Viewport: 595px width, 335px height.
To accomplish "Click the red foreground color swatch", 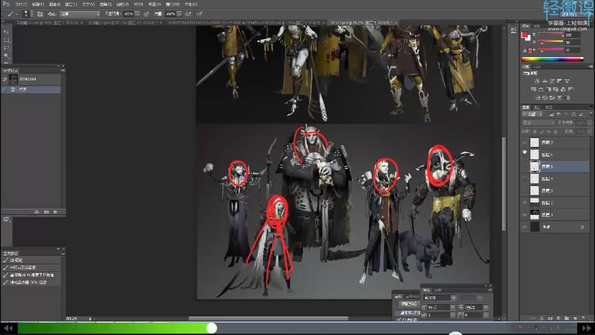I will 524,35.
